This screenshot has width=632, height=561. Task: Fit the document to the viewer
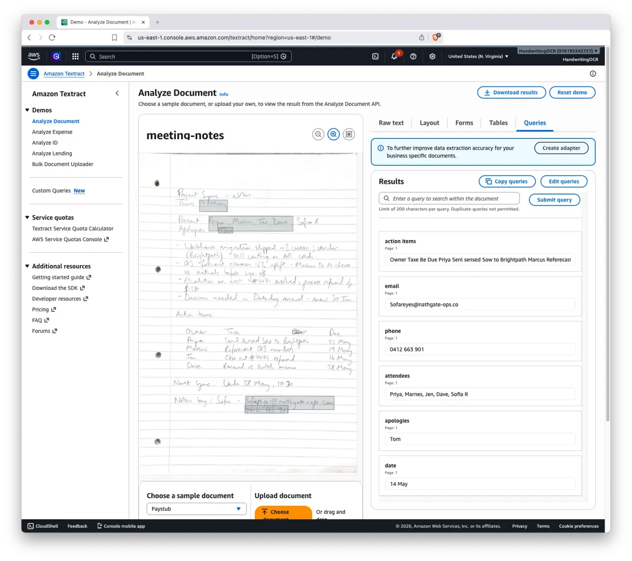coord(348,134)
